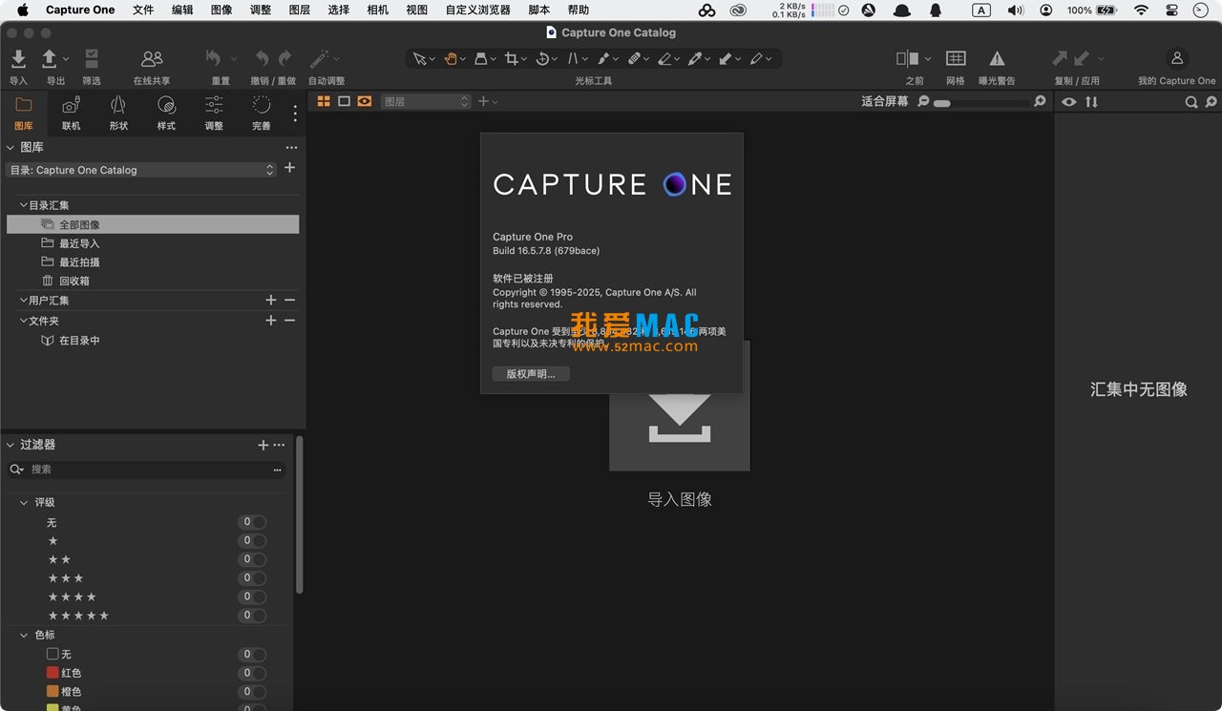
Task: Click the 导出 export icon
Action: coord(50,59)
